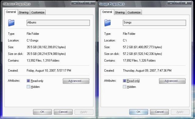Minimize the Songs Properties window

pyautogui.click(x=171, y=3)
